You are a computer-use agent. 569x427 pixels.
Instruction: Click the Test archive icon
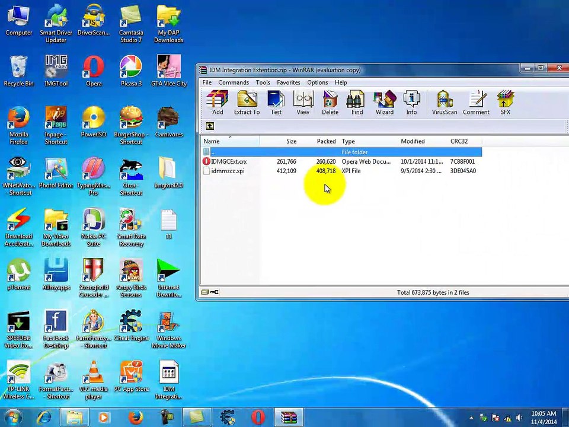tap(276, 102)
